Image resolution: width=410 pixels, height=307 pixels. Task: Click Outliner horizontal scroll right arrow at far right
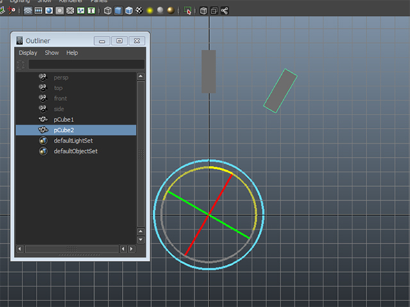coord(131,249)
